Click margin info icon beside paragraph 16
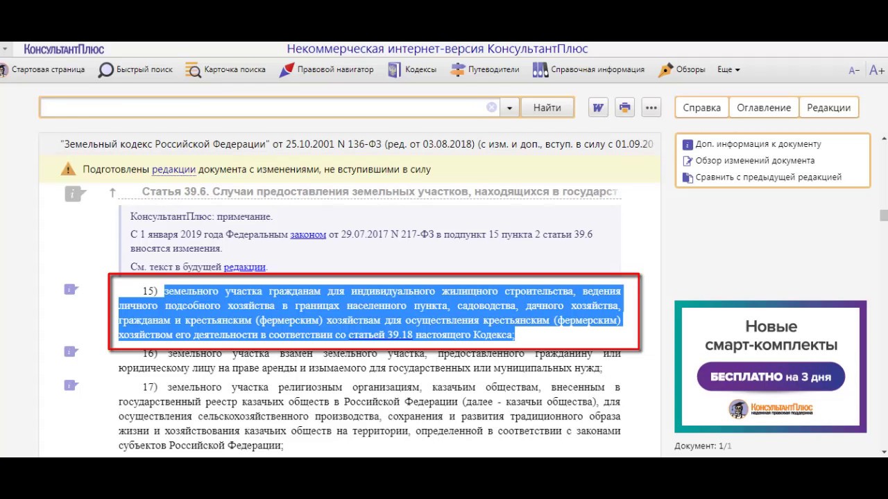888x499 pixels. pyautogui.click(x=71, y=351)
